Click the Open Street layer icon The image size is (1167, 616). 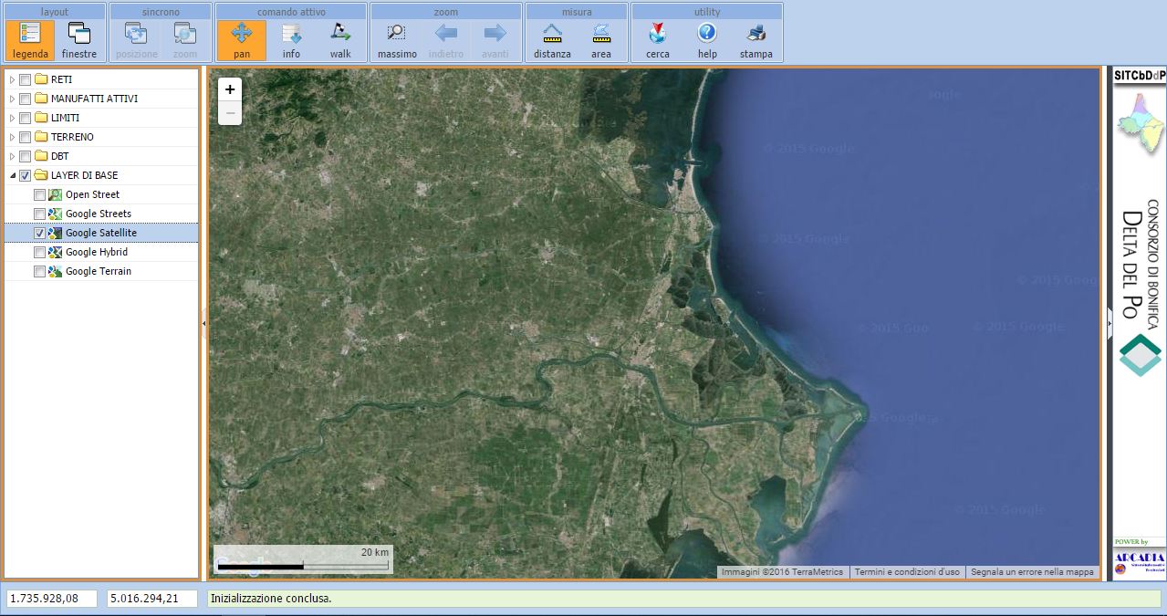(x=55, y=194)
